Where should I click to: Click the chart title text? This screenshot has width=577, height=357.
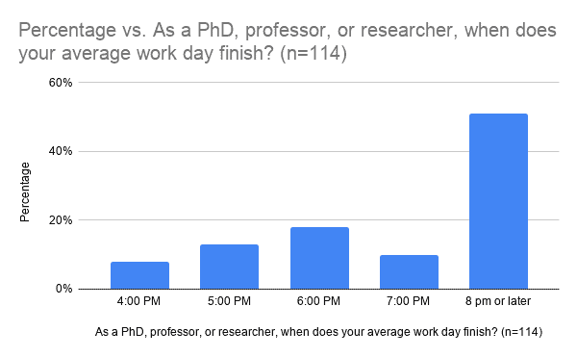tap(288, 41)
